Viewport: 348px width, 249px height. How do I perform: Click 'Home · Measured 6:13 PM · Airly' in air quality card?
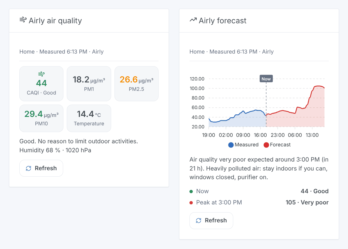(x=61, y=52)
